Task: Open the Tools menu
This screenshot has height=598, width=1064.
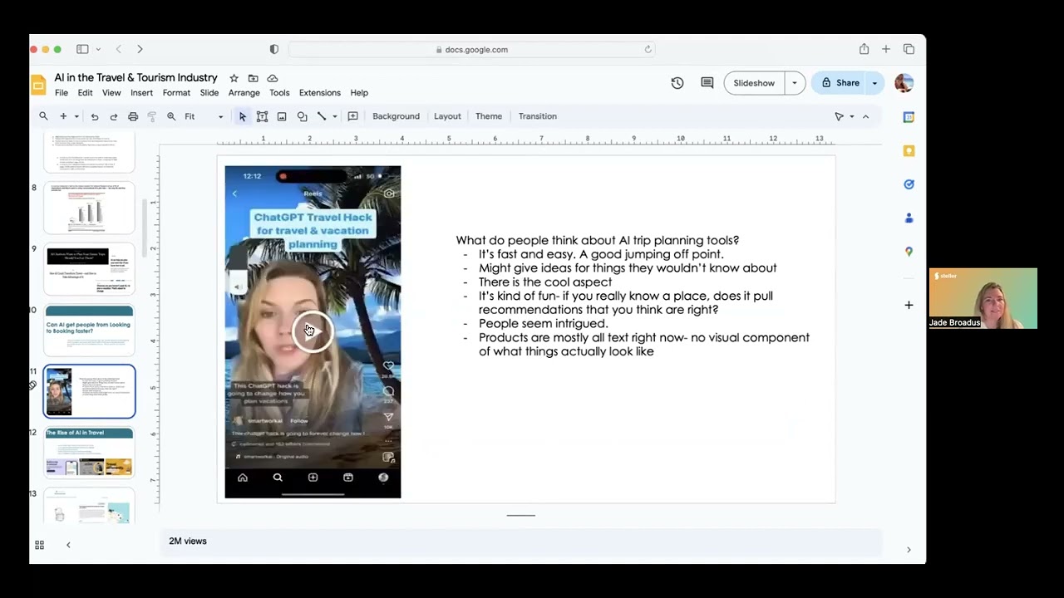Action: coord(279,93)
